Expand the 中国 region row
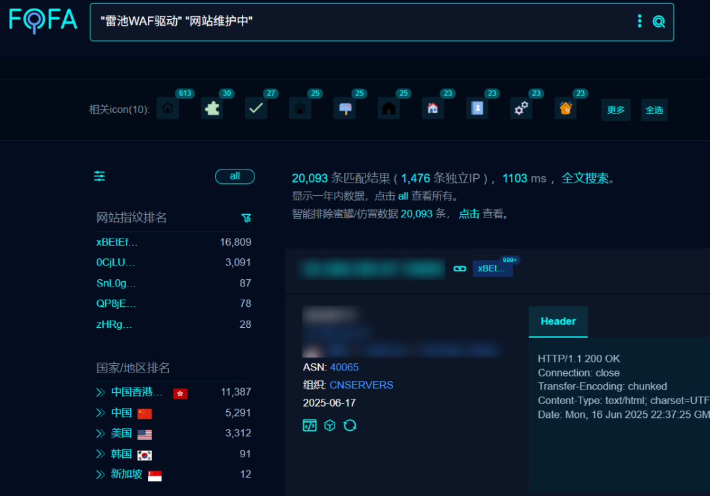 coord(101,413)
